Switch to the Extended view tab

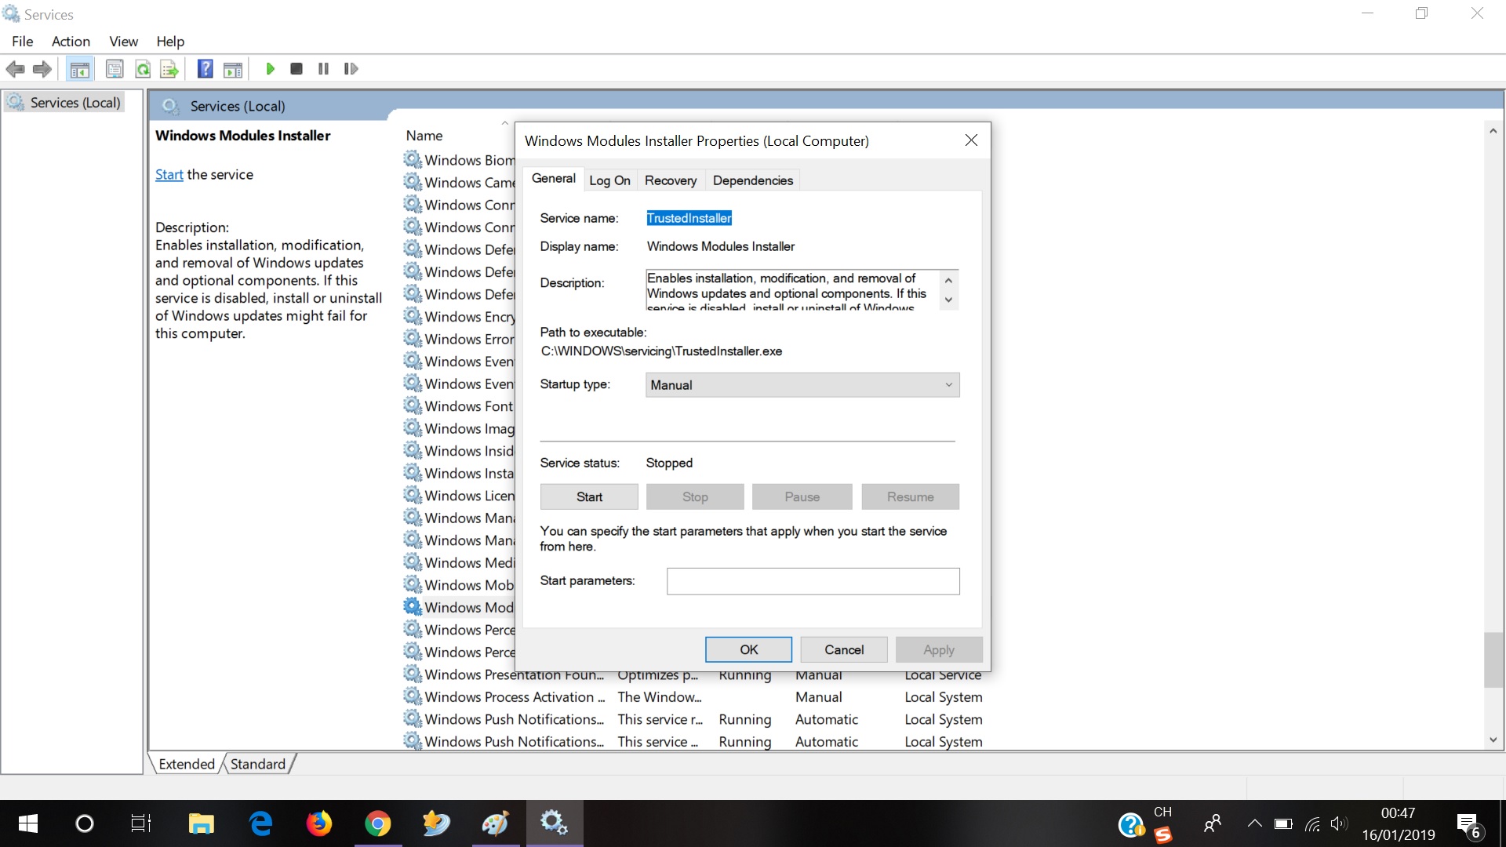[187, 764]
